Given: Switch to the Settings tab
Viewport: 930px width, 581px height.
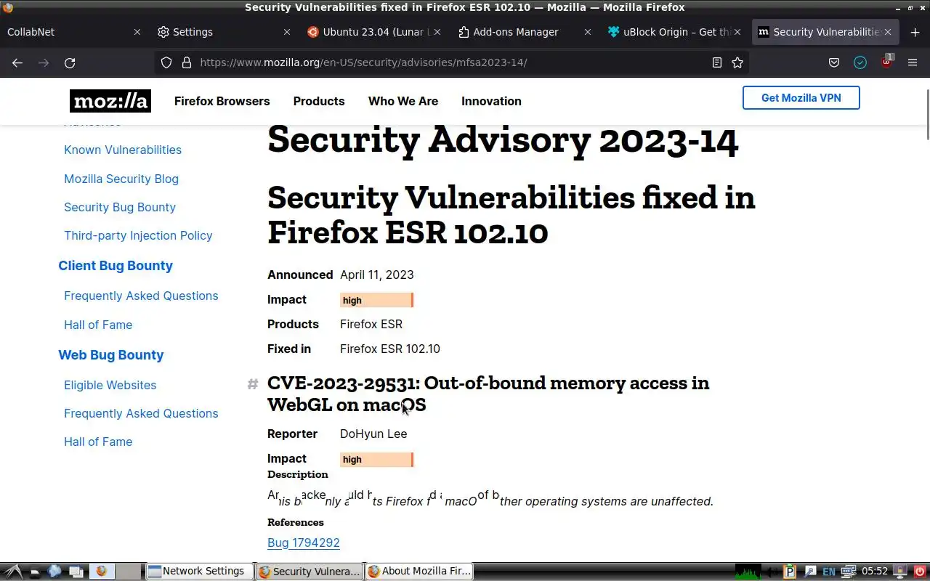Looking at the screenshot, I should 225,32.
